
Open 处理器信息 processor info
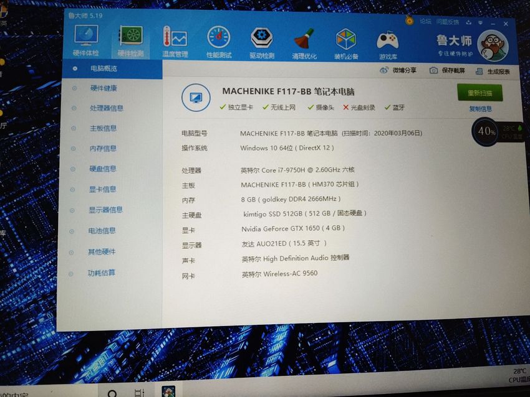click(106, 108)
